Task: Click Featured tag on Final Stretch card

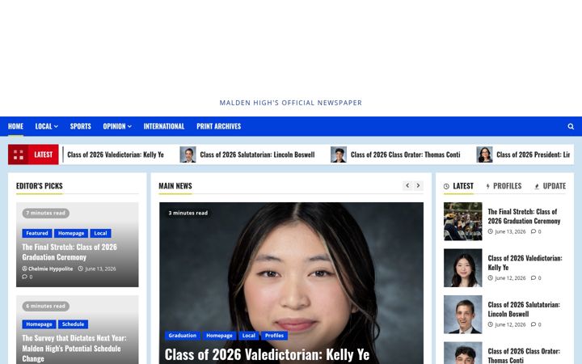Action: click(37, 233)
